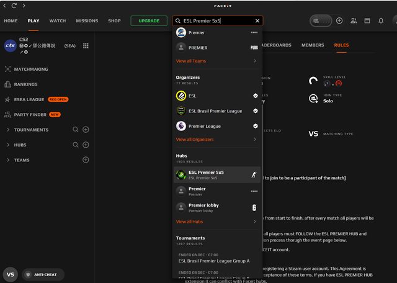Click search icon next to Tournaments
This screenshot has width=397, height=283.
[76, 130]
